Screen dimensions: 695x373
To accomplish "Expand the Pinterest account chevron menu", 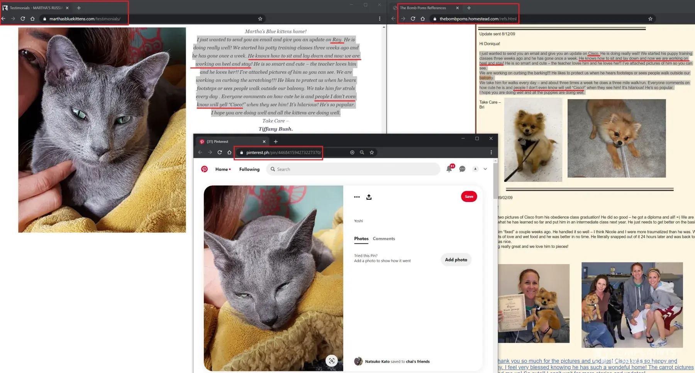I will 485,169.
